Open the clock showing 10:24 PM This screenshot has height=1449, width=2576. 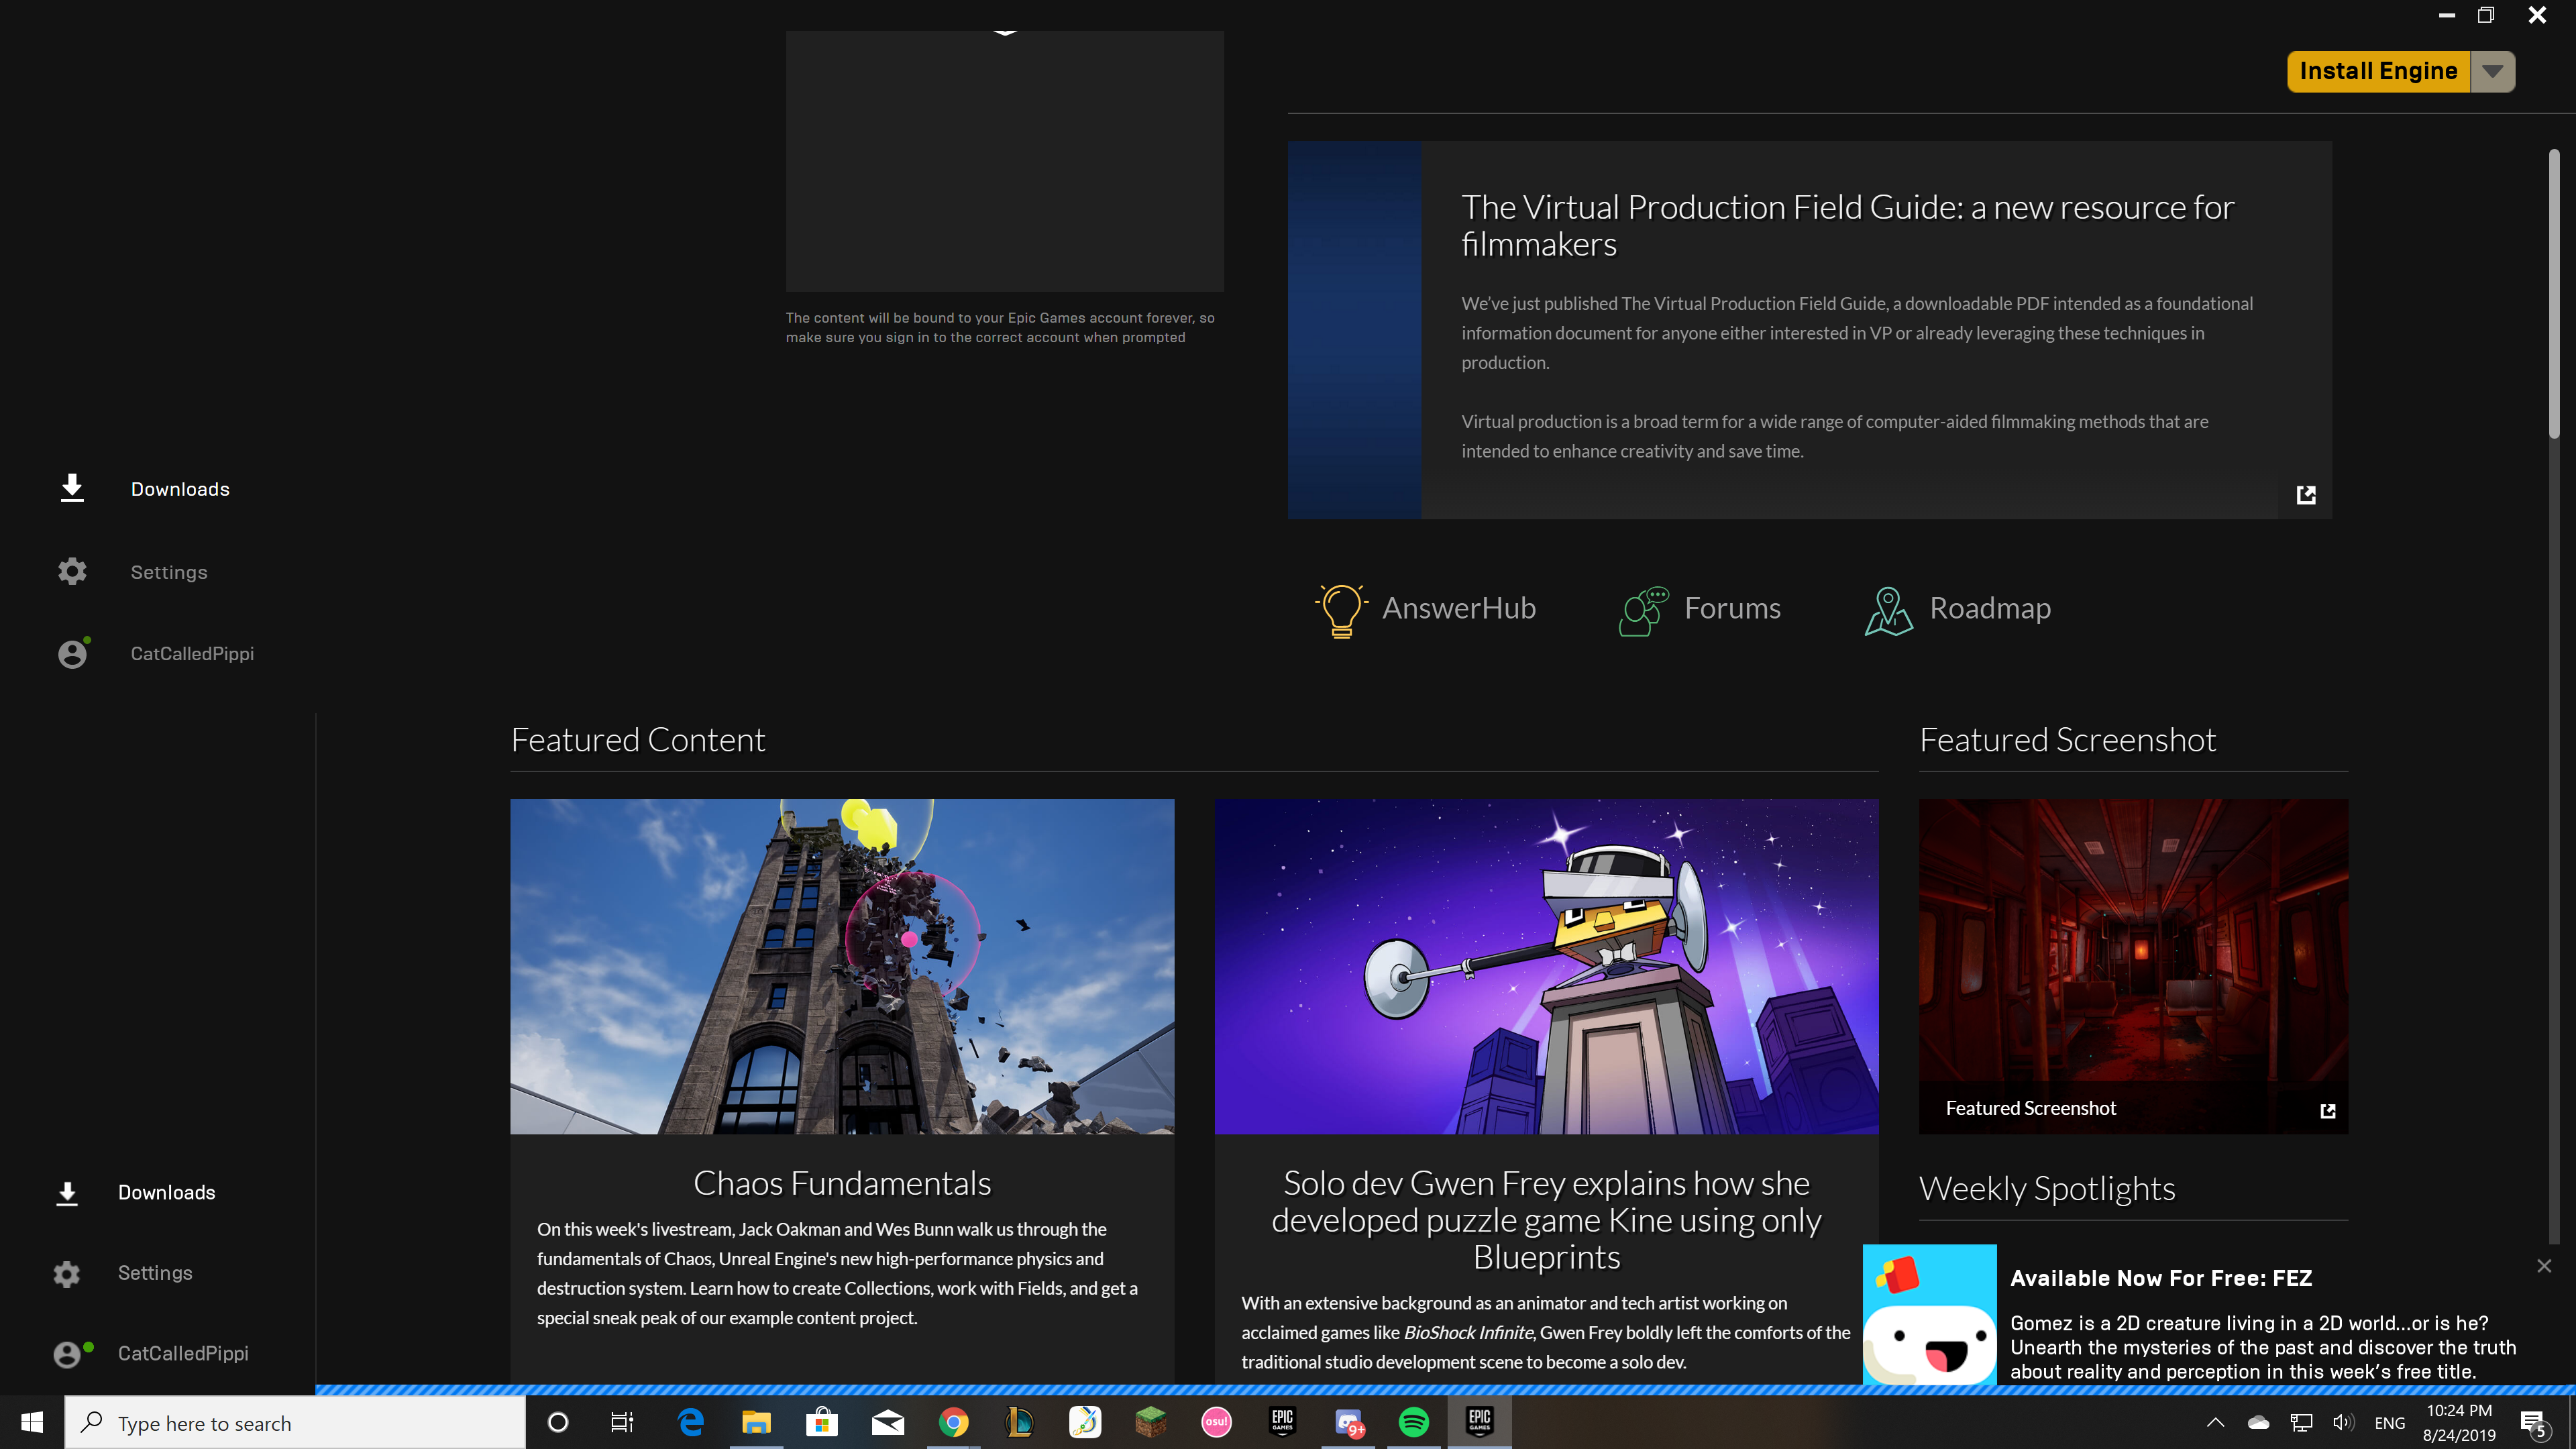[2458, 1422]
